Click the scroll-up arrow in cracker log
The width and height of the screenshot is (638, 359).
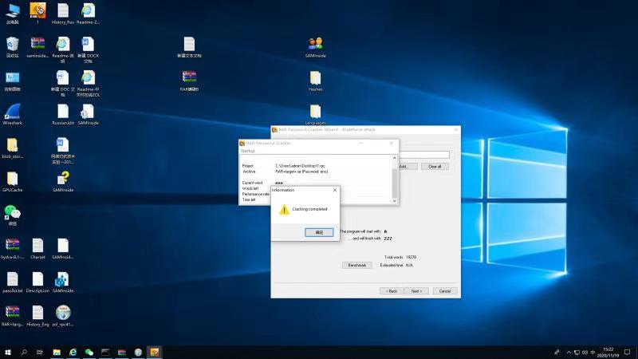(x=394, y=157)
